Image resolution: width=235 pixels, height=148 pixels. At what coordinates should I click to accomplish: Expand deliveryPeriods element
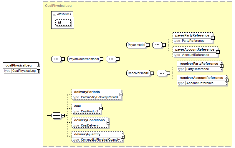click(121, 94)
